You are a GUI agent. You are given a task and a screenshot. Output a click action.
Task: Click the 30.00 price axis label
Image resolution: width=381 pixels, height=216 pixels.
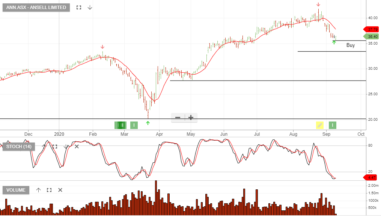point(373,69)
